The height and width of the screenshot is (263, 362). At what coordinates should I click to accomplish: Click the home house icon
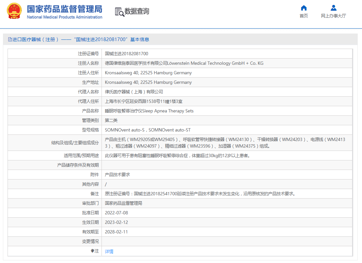point(304,8)
